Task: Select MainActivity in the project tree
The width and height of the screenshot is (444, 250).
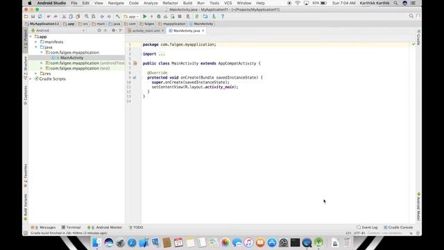Action: (x=71, y=58)
